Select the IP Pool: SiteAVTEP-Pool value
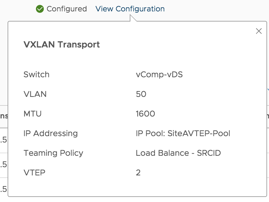The height and width of the screenshot is (202, 269). [183, 133]
